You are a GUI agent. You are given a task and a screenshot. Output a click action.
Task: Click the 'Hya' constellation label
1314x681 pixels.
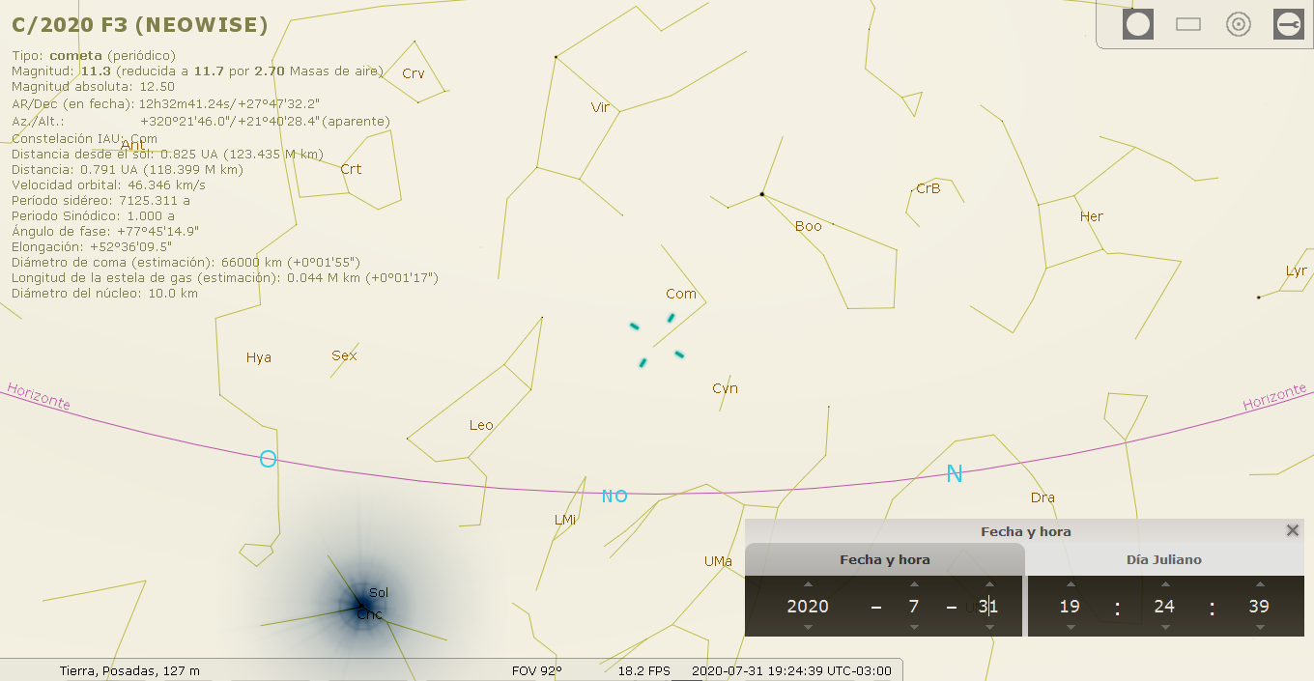pos(258,357)
